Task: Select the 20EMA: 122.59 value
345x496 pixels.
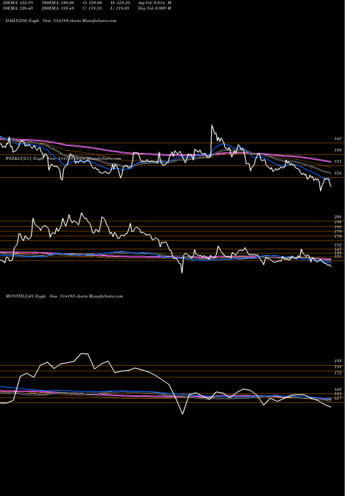Action: pyautogui.click(x=17, y=3)
